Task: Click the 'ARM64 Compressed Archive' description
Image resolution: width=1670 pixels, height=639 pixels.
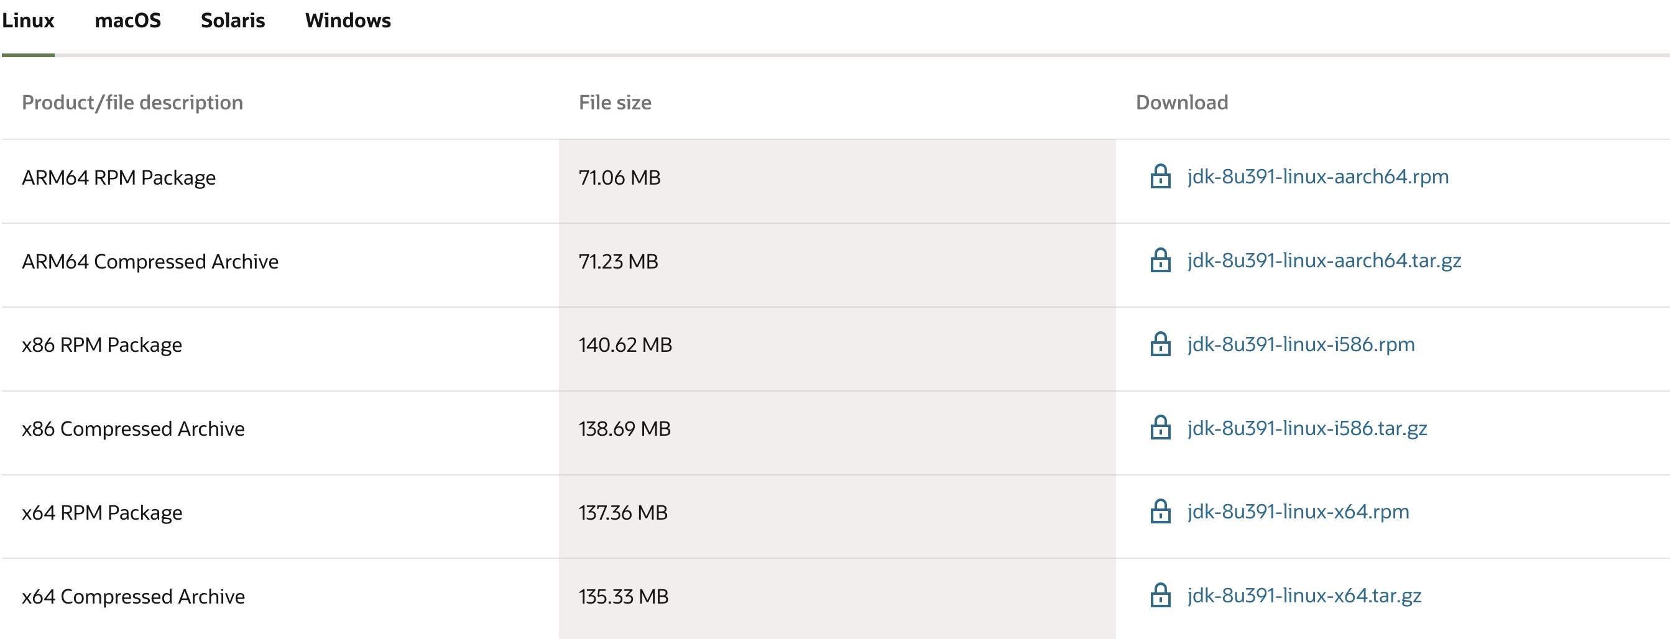Action: pos(150,261)
